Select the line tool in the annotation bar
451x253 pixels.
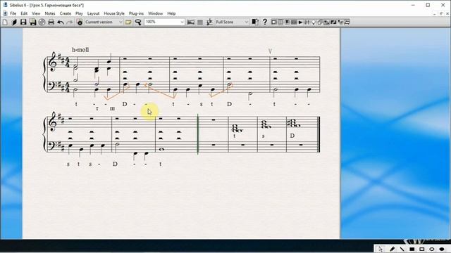click(x=402, y=249)
